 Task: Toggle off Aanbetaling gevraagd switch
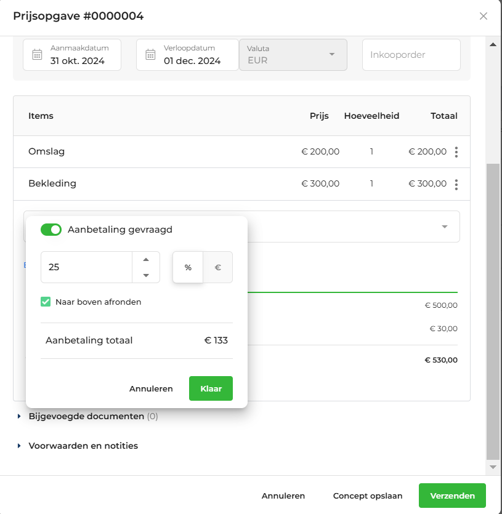tap(51, 230)
